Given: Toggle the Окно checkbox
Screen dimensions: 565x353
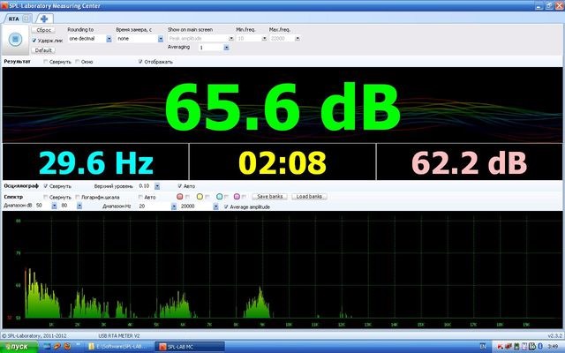Looking at the screenshot, I should [x=77, y=62].
